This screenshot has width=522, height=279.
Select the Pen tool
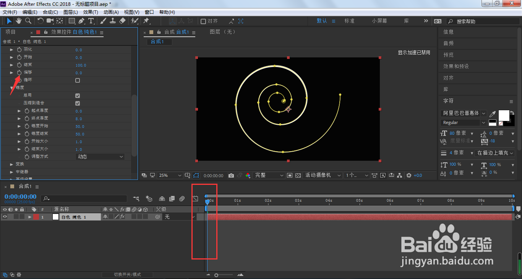(x=81, y=21)
